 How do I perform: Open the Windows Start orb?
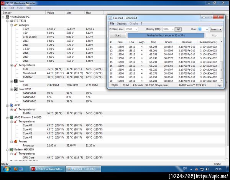coord(7,169)
